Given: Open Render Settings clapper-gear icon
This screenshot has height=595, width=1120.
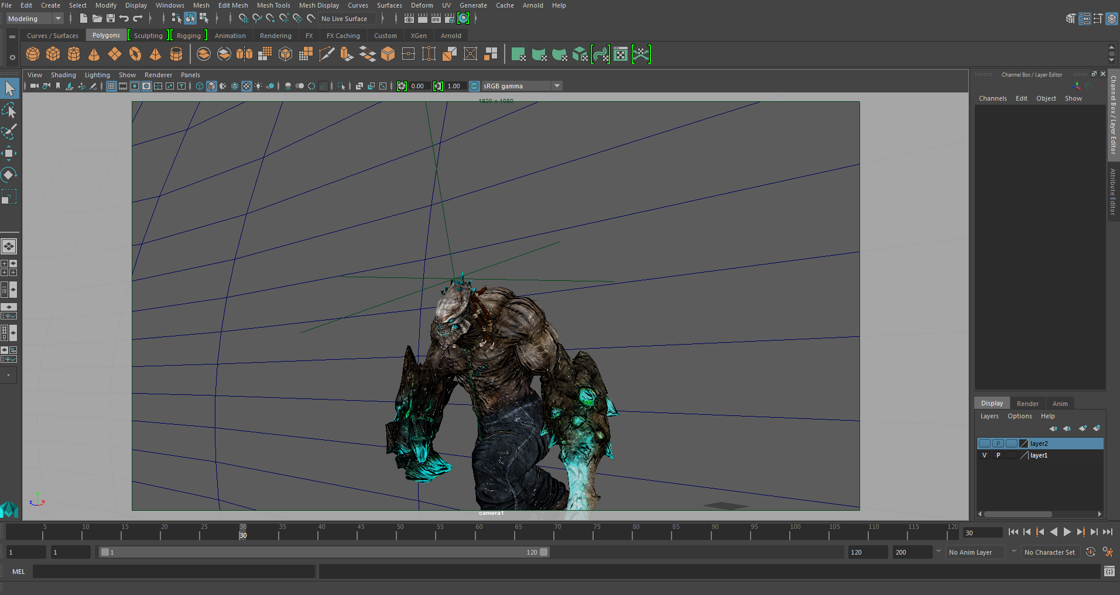Looking at the screenshot, I should pos(450,19).
